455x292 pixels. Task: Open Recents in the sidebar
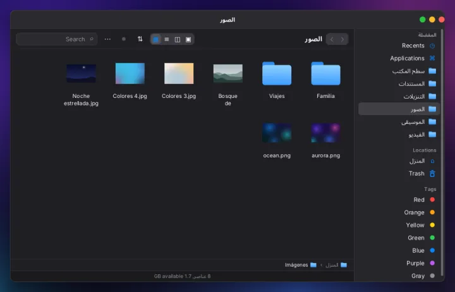pyautogui.click(x=399, y=46)
